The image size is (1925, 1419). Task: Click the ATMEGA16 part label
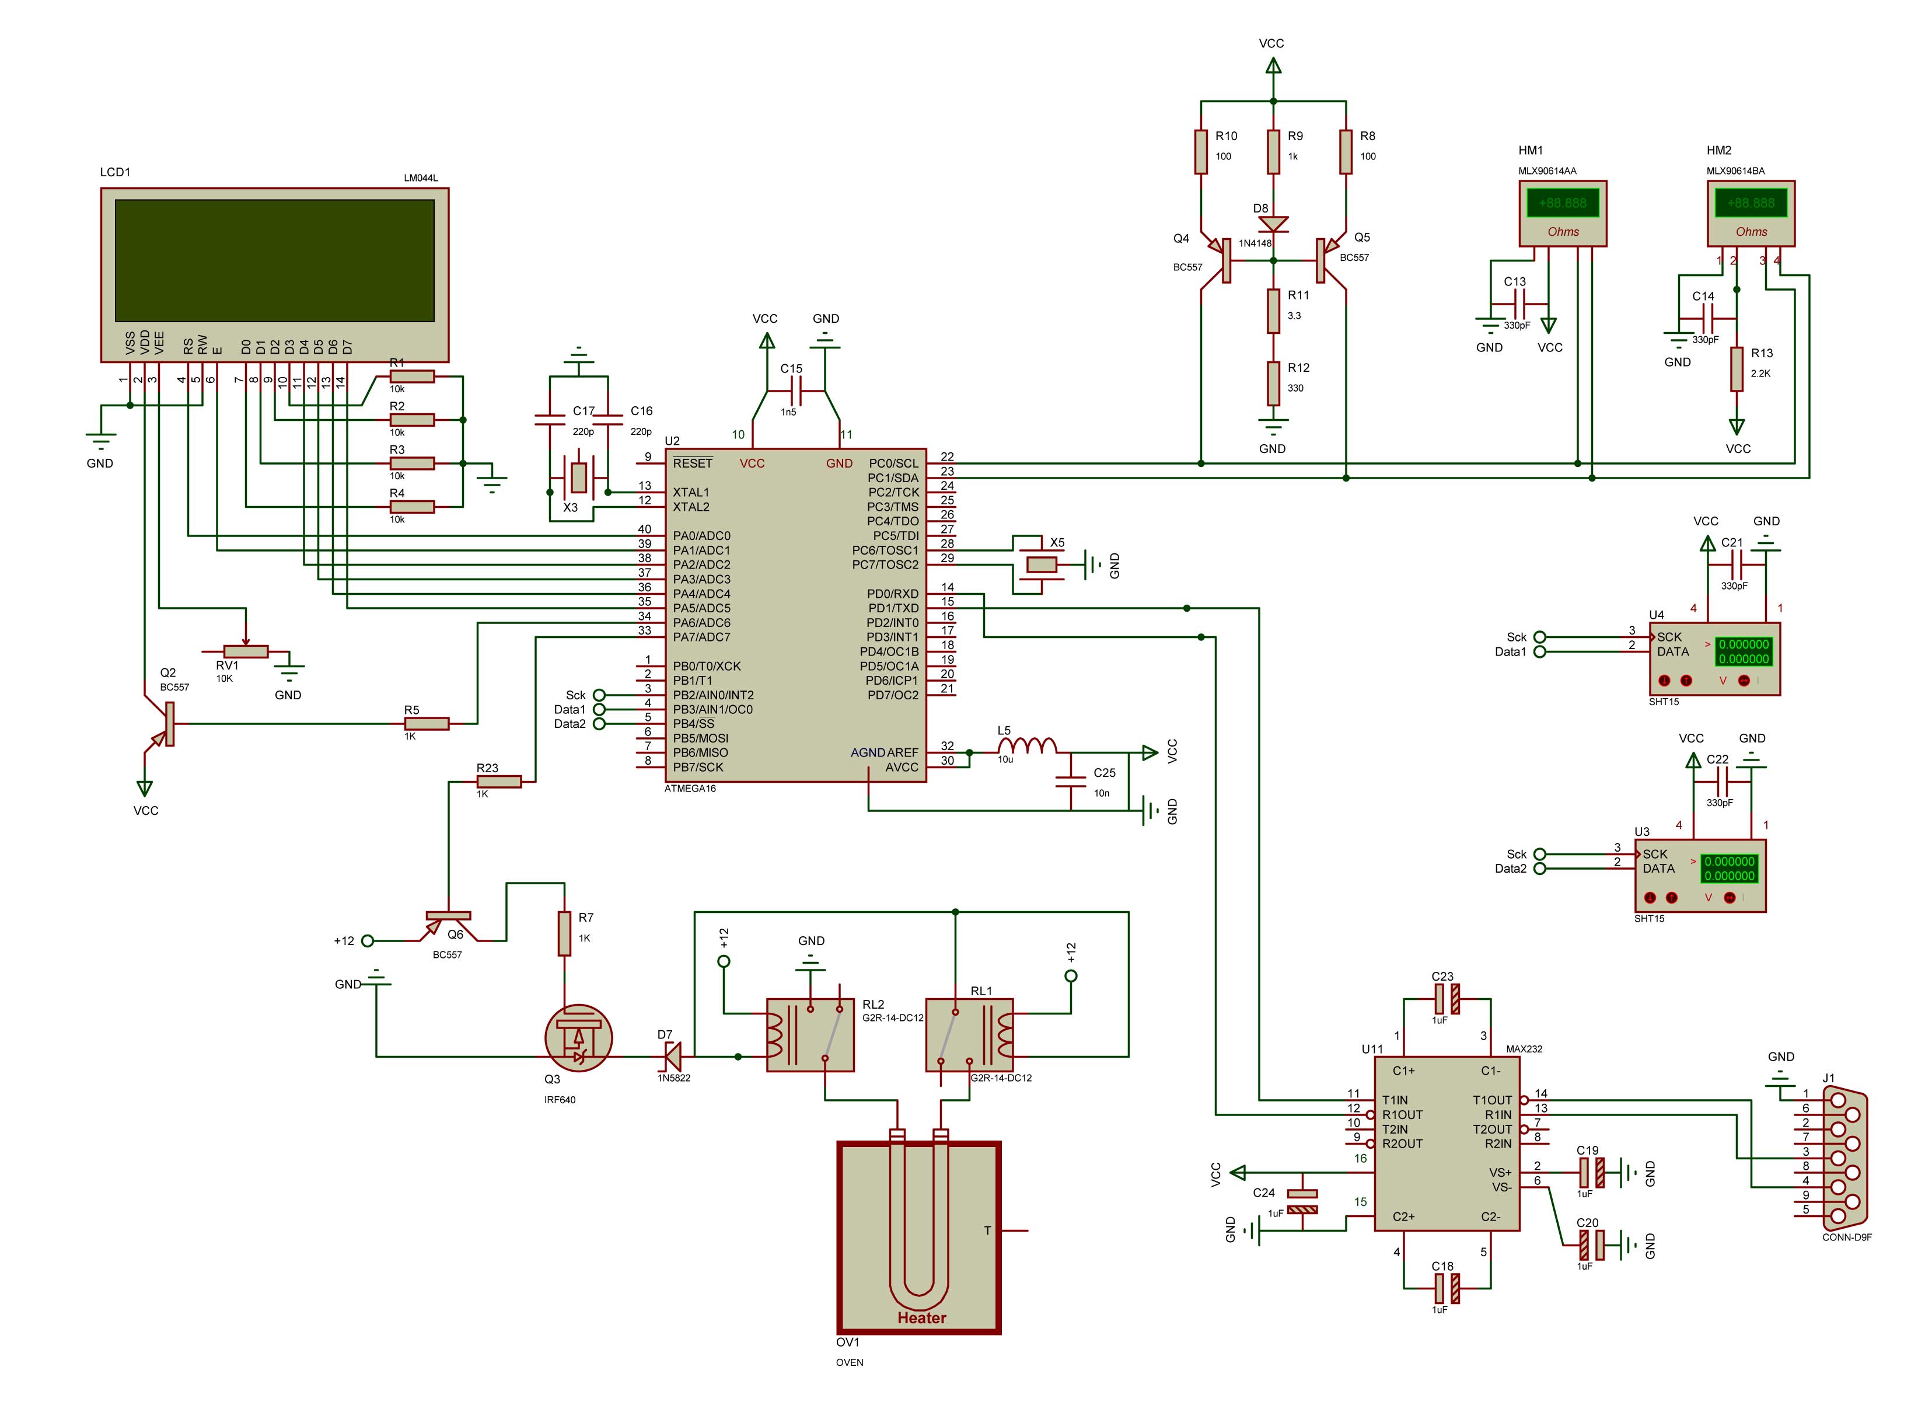[x=690, y=789]
